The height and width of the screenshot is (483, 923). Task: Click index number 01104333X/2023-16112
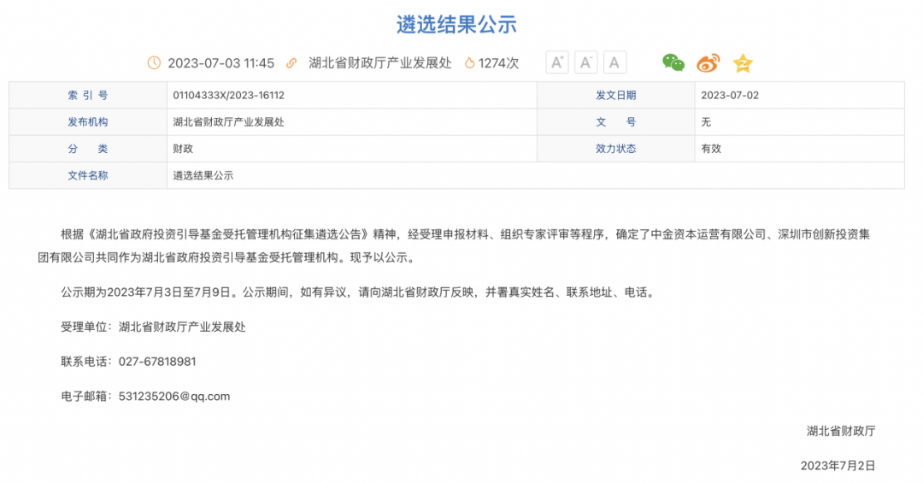coord(228,96)
